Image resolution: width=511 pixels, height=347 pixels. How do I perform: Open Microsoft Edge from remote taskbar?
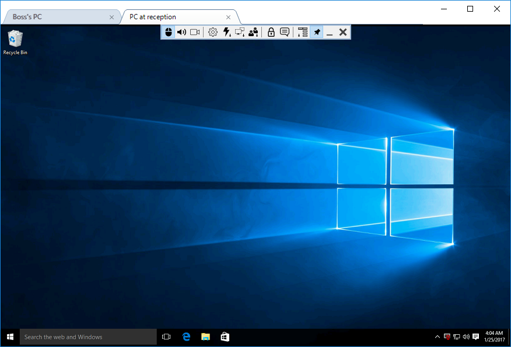pos(187,337)
